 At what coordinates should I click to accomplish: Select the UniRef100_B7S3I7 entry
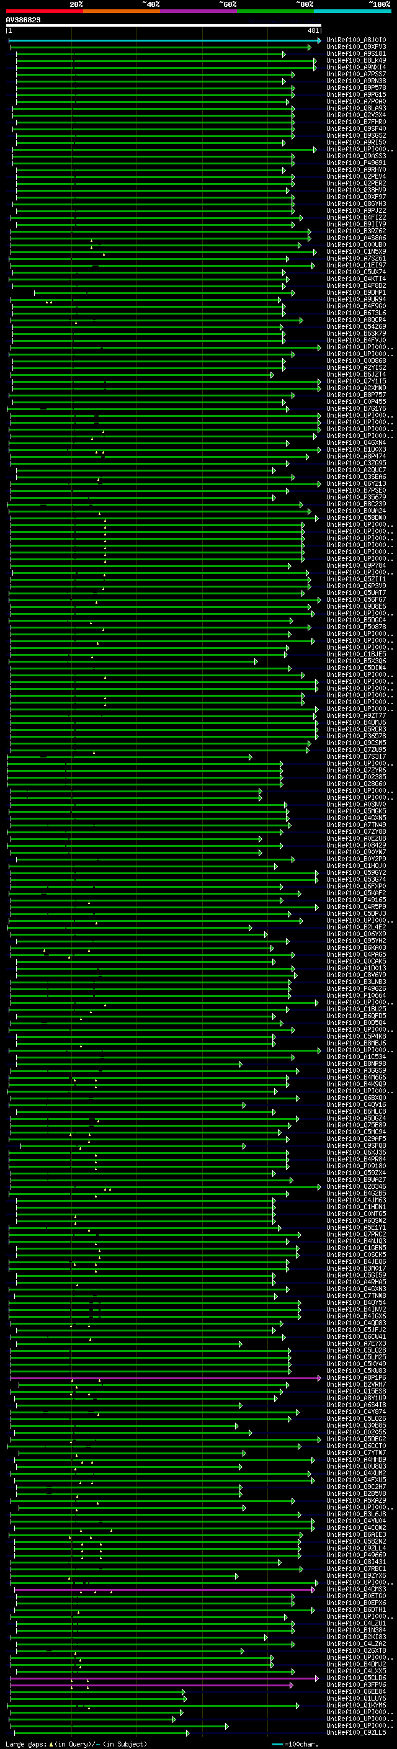click(356, 756)
